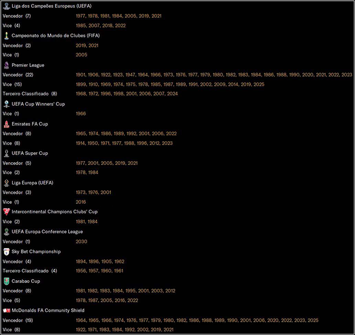Select Champions League Vencedor (7) label
This screenshot has height=335, width=355.
[x=17, y=16]
